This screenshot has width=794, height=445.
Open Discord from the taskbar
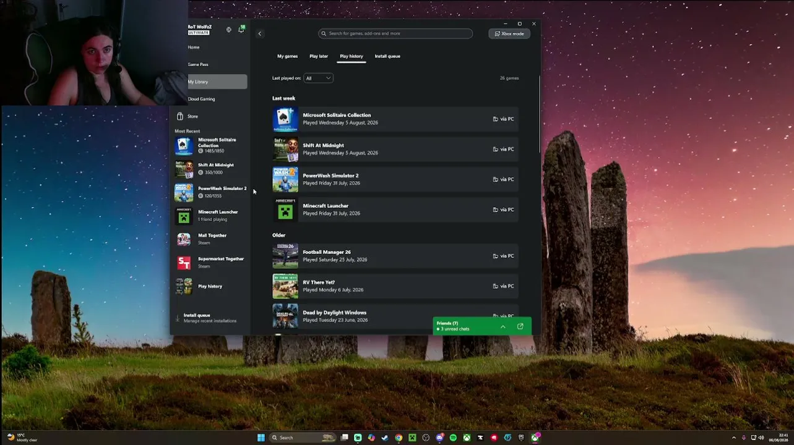439,438
